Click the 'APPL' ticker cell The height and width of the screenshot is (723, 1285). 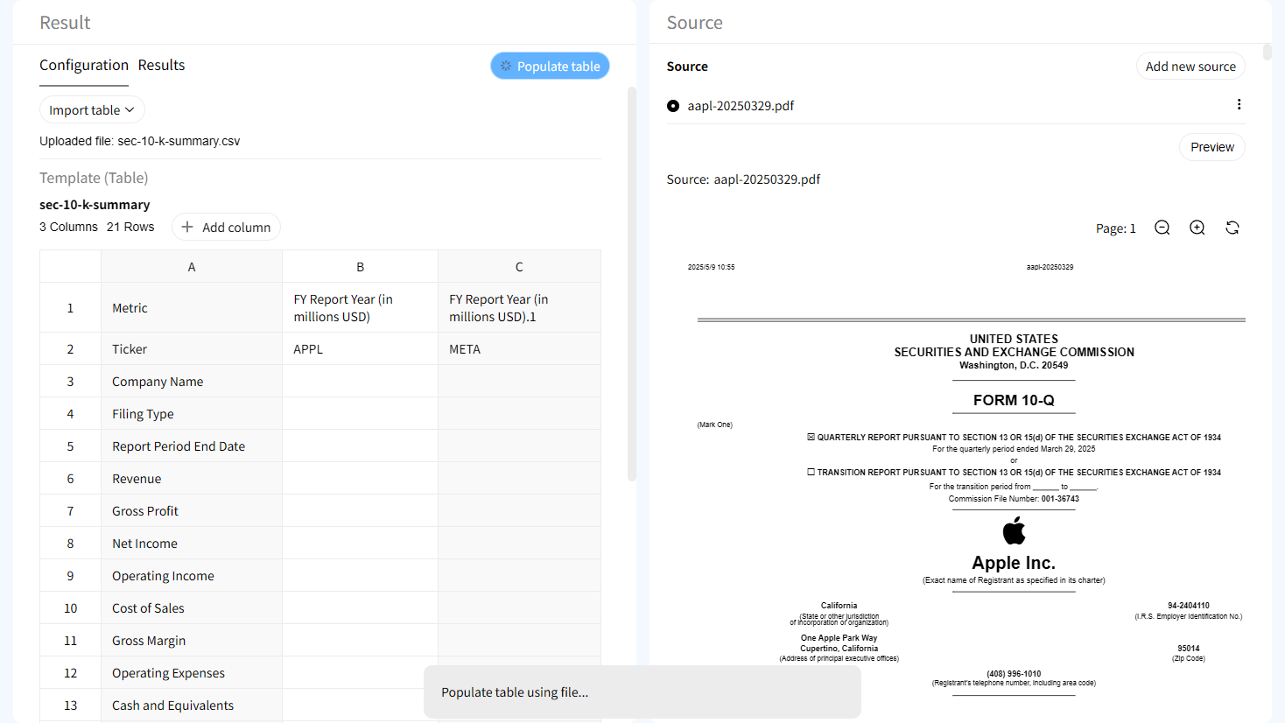360,349
